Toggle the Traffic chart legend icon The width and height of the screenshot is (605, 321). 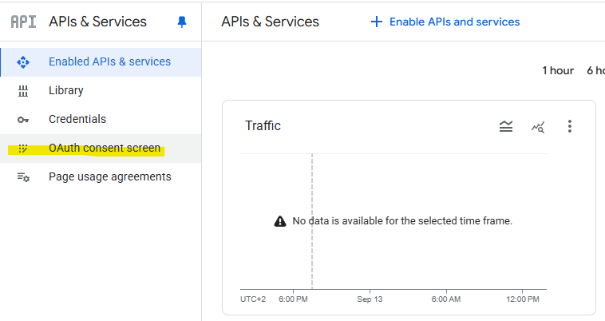pos(506,126)
